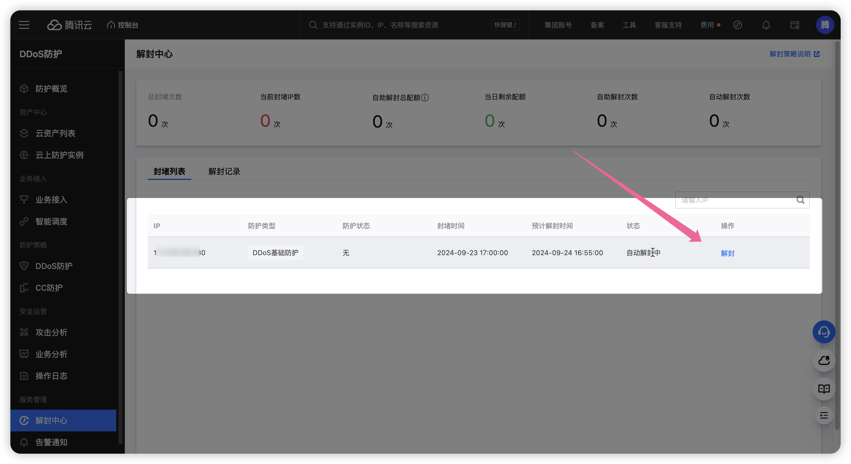Screen dimensions: 851x464
Task: Click the 自动解封中 status cell
Action: pos(643,253)
